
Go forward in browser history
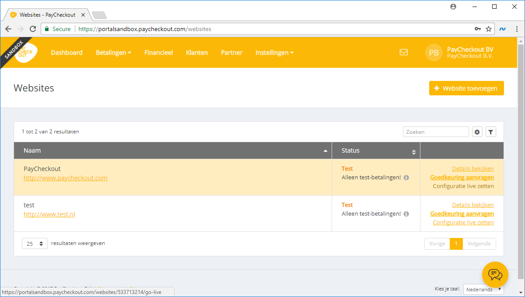click(20, 29)
